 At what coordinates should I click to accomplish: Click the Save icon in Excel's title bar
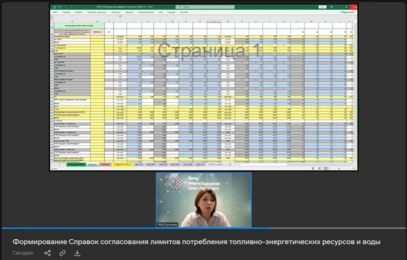click(x=55, y=7)
